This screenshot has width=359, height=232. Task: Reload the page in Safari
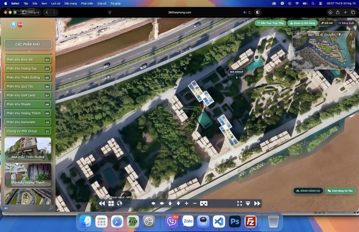250,12
